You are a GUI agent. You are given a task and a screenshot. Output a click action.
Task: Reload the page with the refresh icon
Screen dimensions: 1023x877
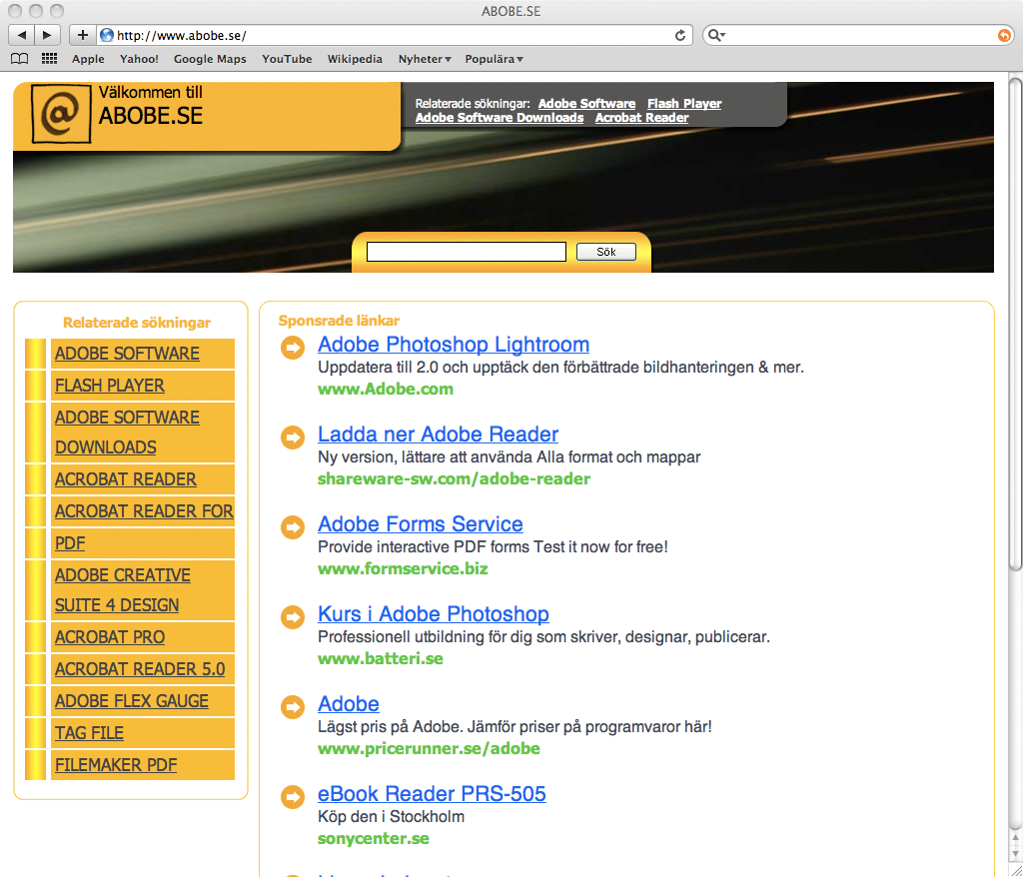click(680, 35)
